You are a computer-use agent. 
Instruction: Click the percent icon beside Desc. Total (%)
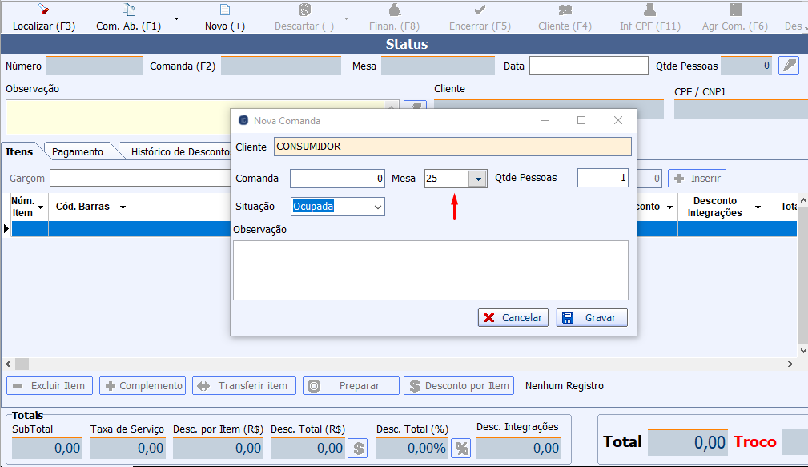(x=461, y=448)
